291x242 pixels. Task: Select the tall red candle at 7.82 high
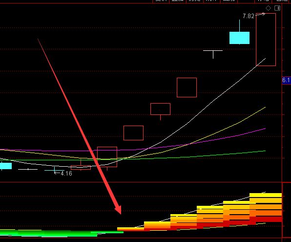pos(266,40)
